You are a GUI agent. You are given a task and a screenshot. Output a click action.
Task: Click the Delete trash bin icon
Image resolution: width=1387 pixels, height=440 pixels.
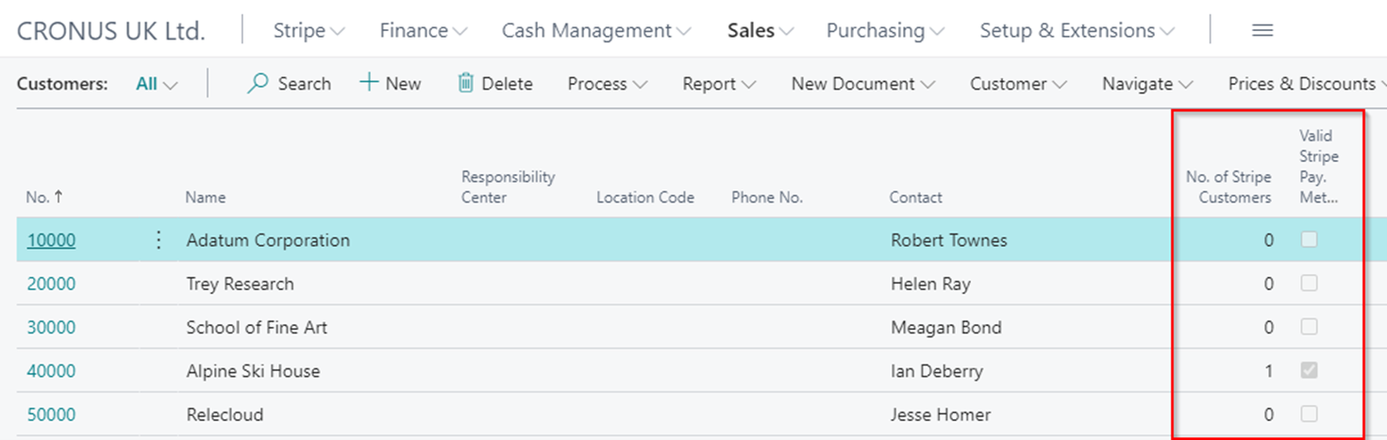coord(466,84)
